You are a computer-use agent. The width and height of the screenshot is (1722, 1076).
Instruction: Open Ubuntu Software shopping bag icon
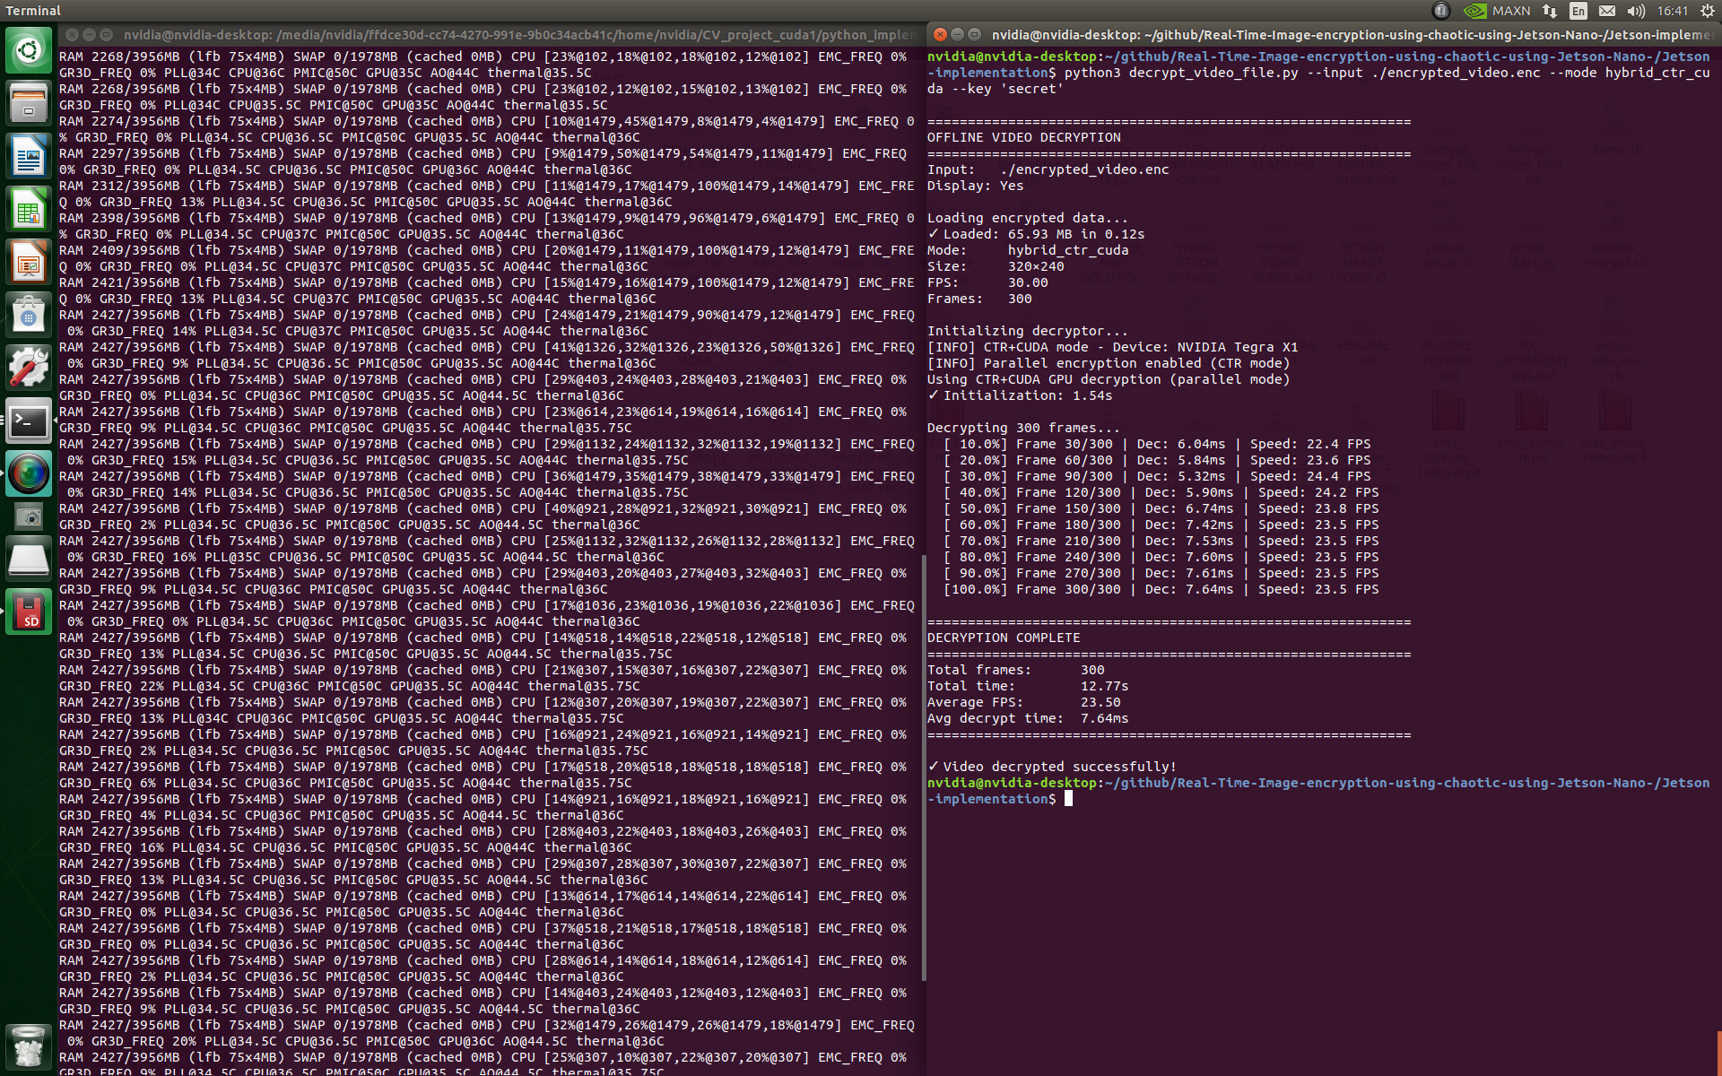click(29, 315)
